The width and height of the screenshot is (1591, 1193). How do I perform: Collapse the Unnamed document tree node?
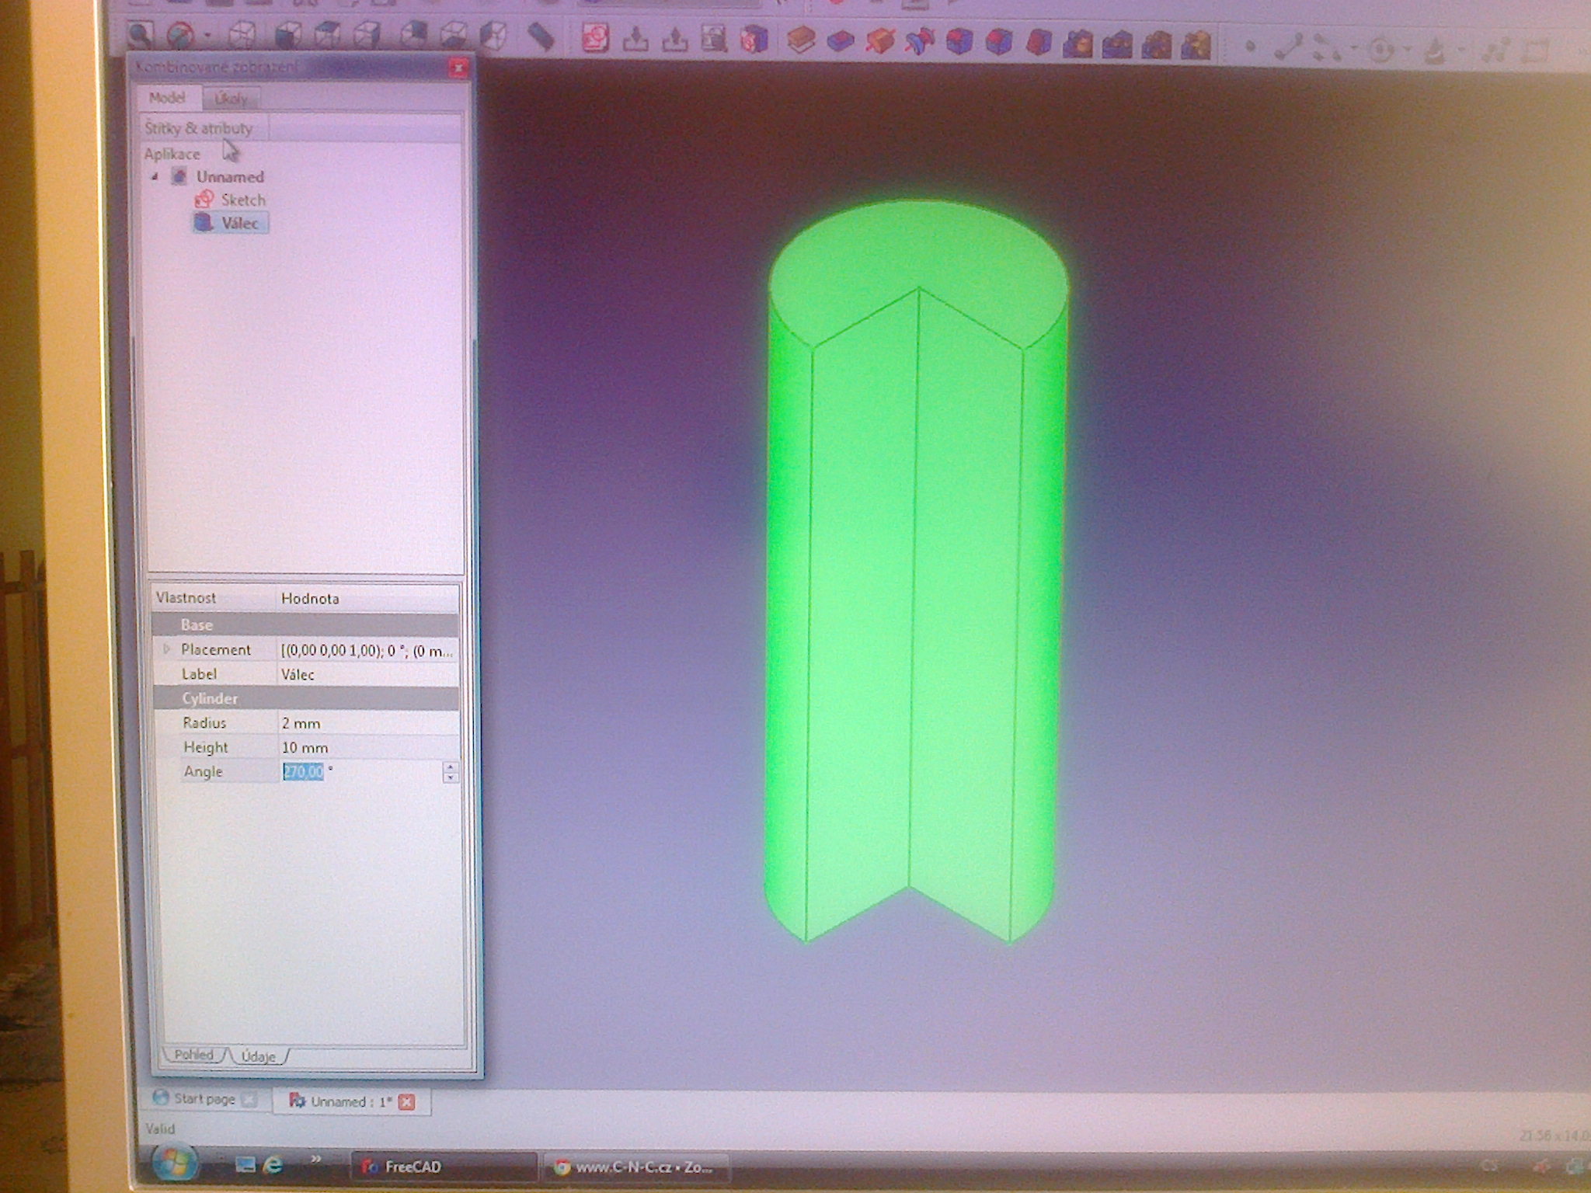click(155, 177)
